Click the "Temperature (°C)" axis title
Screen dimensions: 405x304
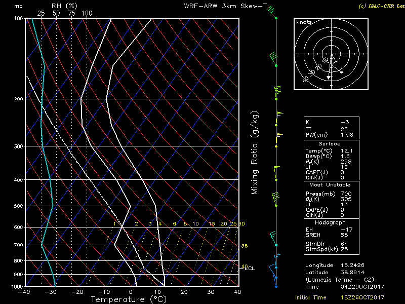click(x=129, y=299)
